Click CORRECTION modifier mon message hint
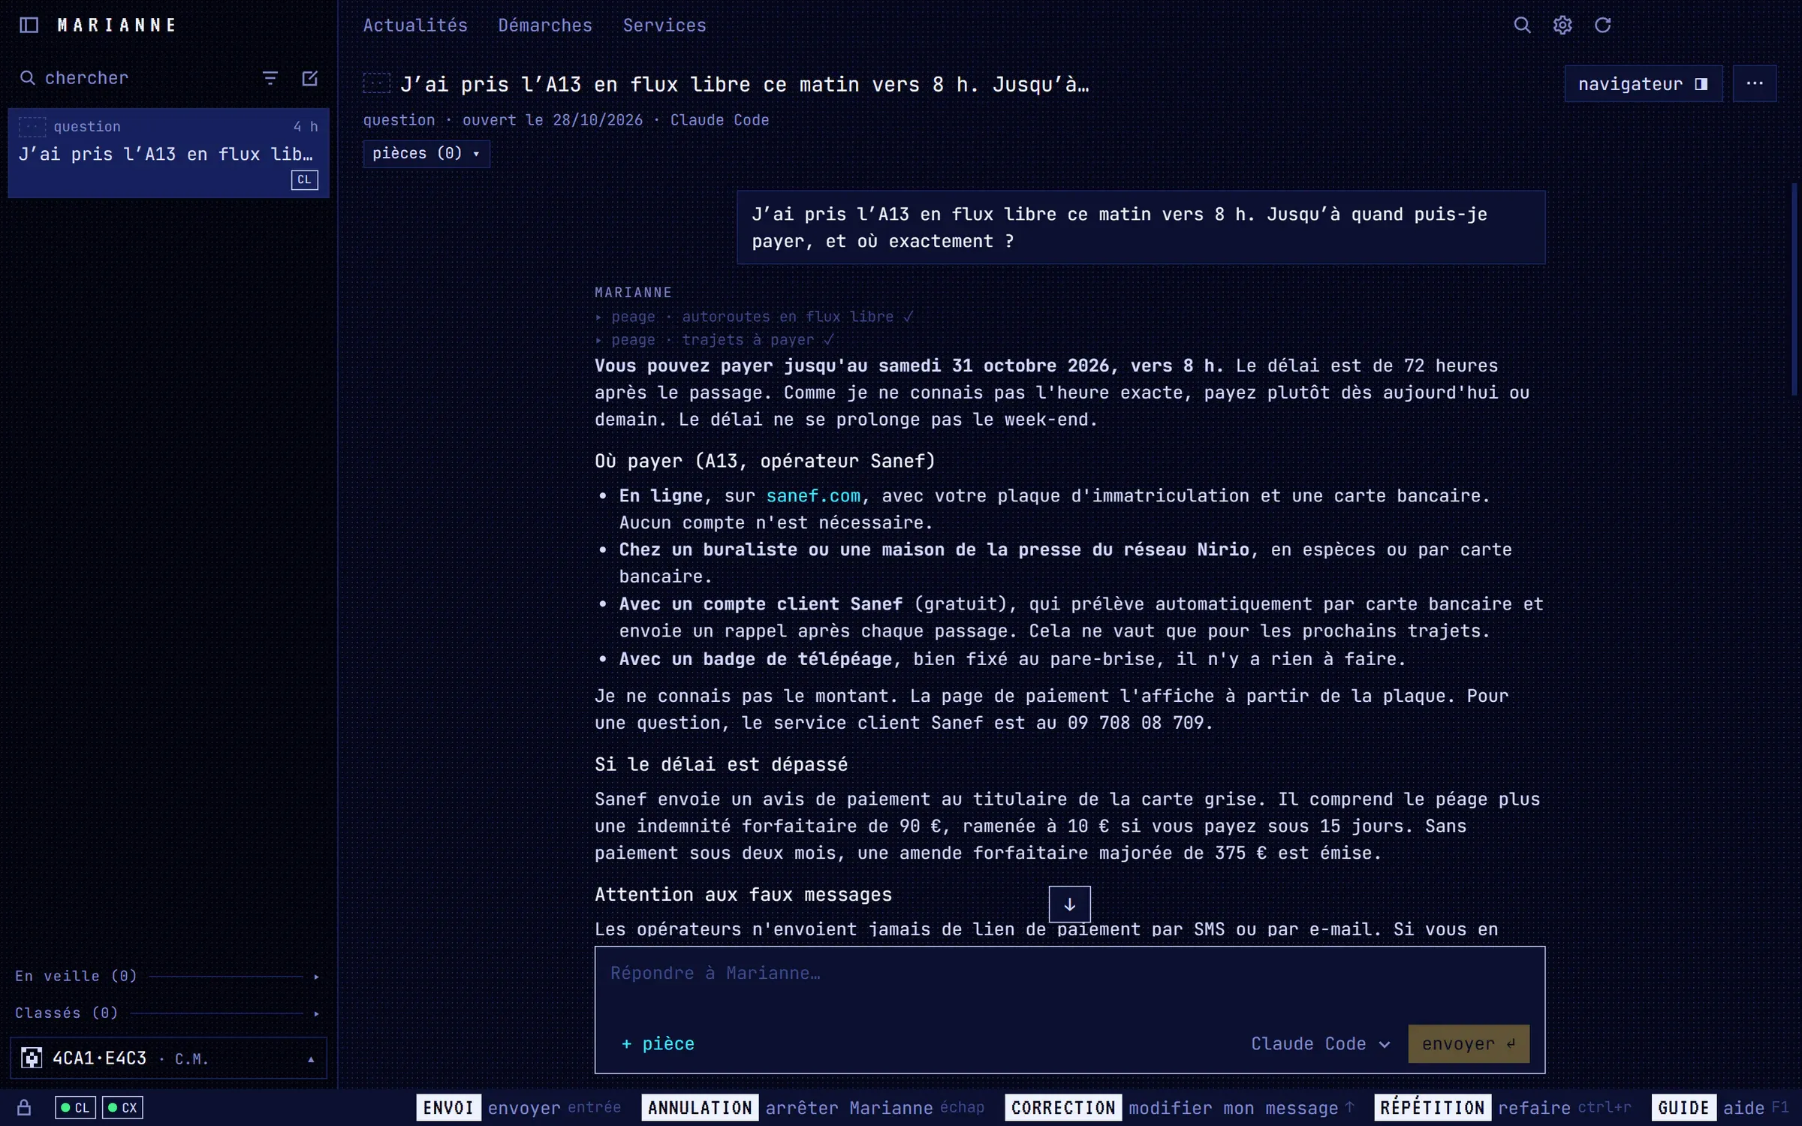 [1180, 1108]
